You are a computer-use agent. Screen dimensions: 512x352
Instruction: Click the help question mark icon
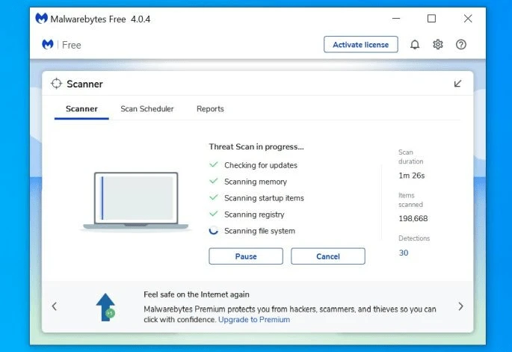click(461, 44)
